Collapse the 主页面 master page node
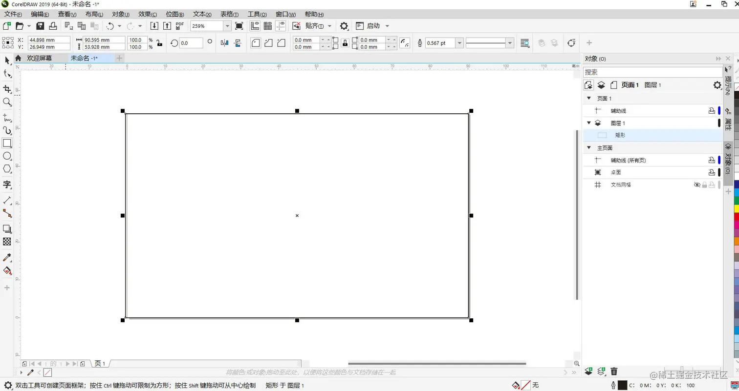739x391 pixels. pyautogui.click(x=589, y=147)
